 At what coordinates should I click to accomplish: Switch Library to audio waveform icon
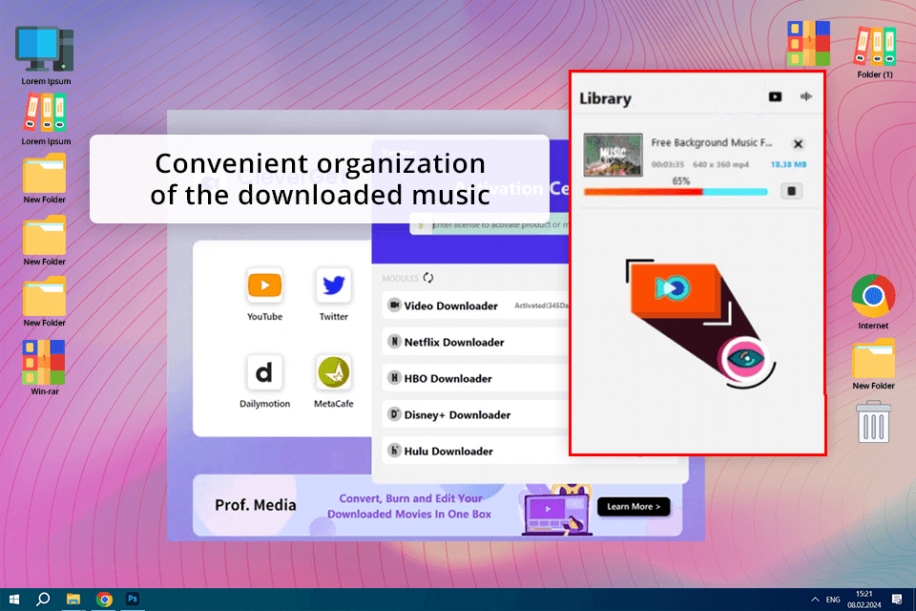pos(806,96)
